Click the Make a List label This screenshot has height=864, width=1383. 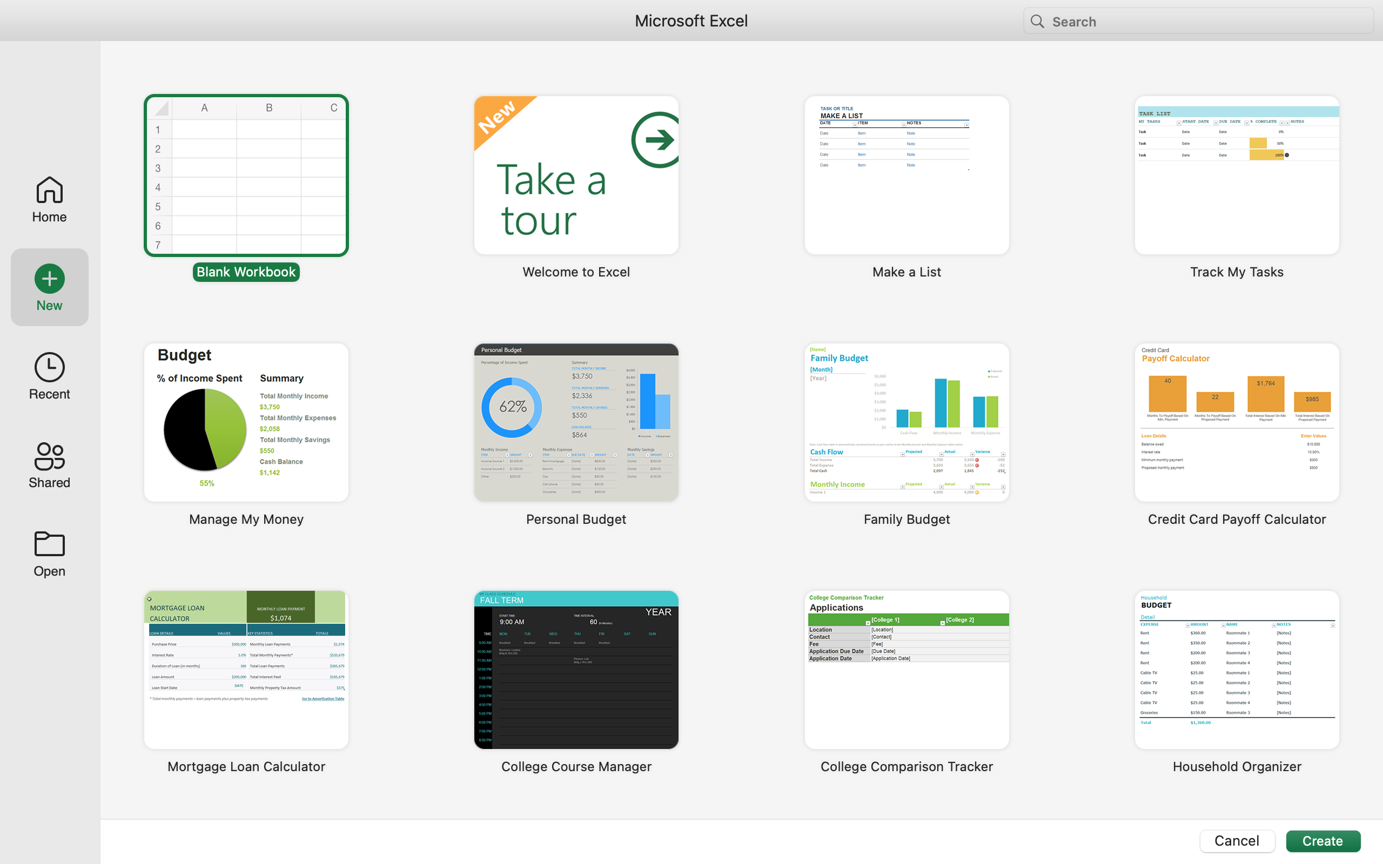point(907,272)
